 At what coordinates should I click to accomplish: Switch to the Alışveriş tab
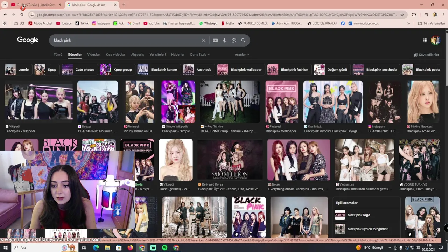pyautogui.click(x=138, y=55)
